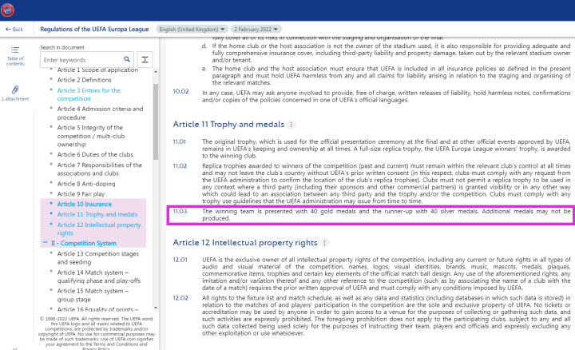
Task: Click paragraph number 11.01
Action: [180, 141]
